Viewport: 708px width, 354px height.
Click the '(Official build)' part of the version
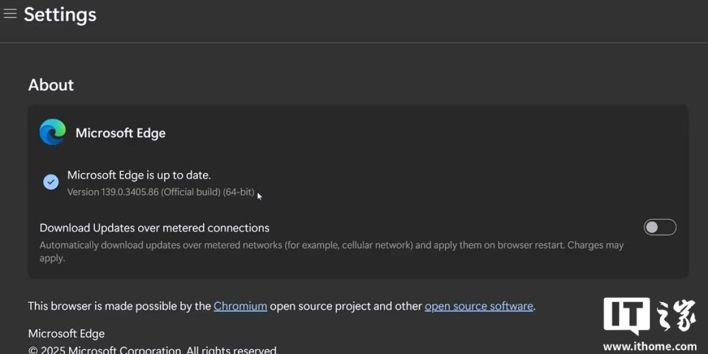(191, 192)
